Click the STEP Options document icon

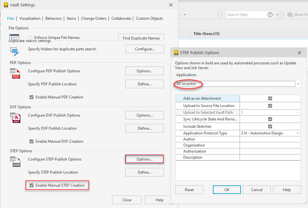[x=15, y=162]
